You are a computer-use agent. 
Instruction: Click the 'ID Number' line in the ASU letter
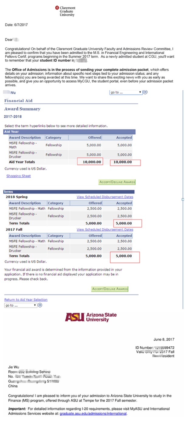pos(155,348)
